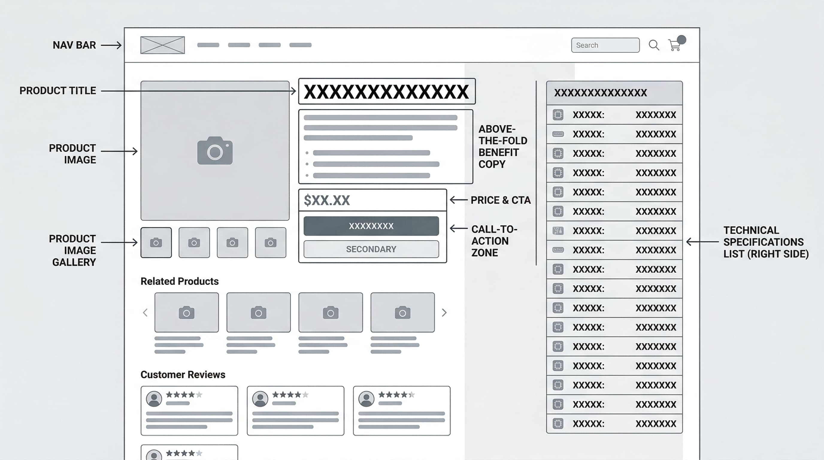824x460 pixels.
Task: Click the cart notification badge
Action: pos(681,40)
